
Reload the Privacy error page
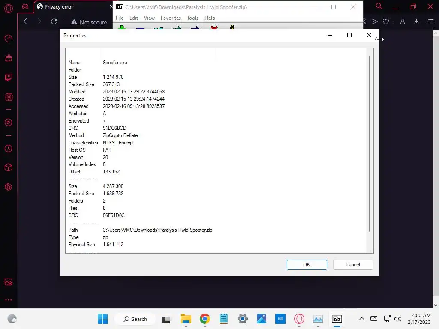[x=54, y=21]
